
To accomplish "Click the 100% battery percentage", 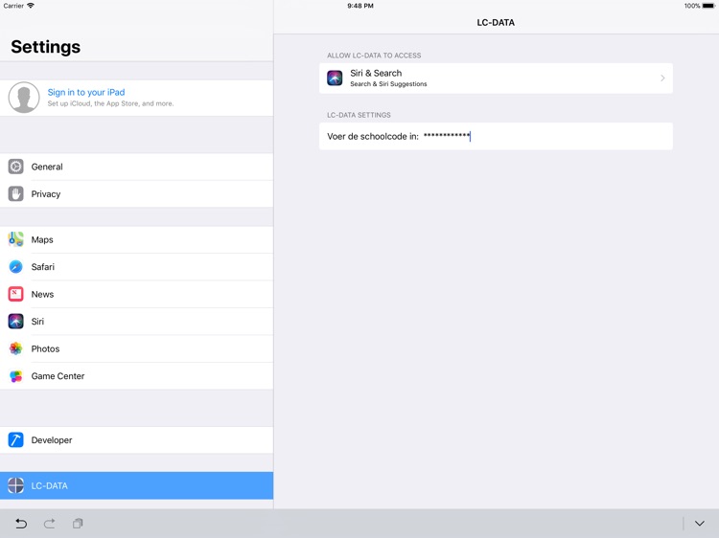I will [x=692, y=6].
